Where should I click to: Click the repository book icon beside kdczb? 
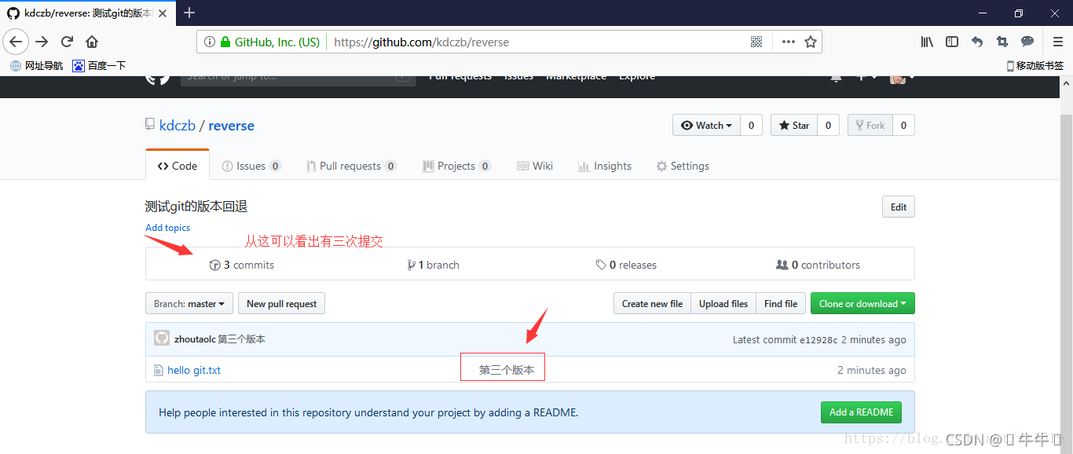[x=150, y=125]
